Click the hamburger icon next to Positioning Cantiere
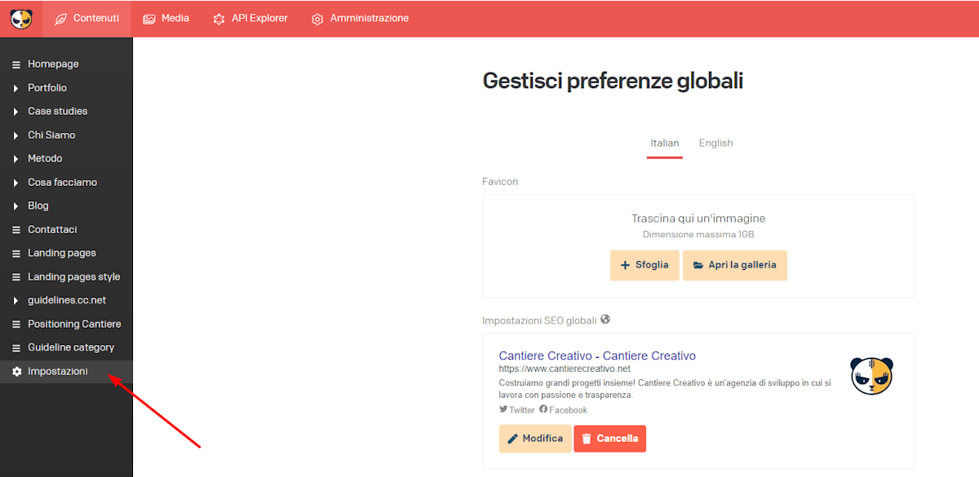The width and height of the screenshot is (979, 477). point(16,325)
